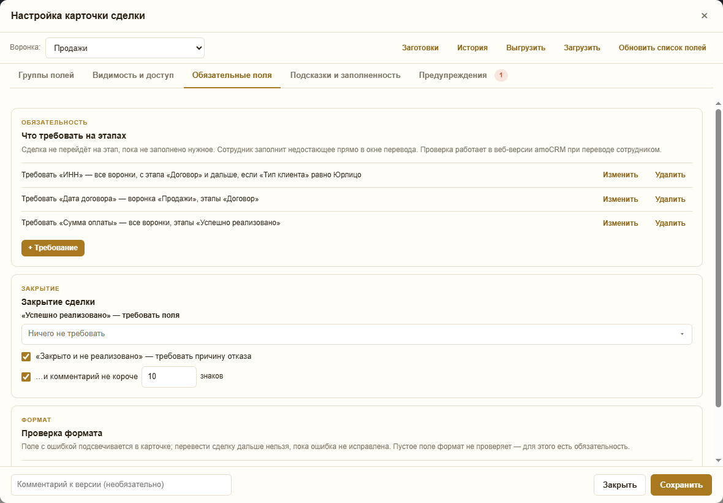The width and height of the screenshot is (723, 503).
Task: Switch to the Видимость и доступ tab
Action: (133, 75)
